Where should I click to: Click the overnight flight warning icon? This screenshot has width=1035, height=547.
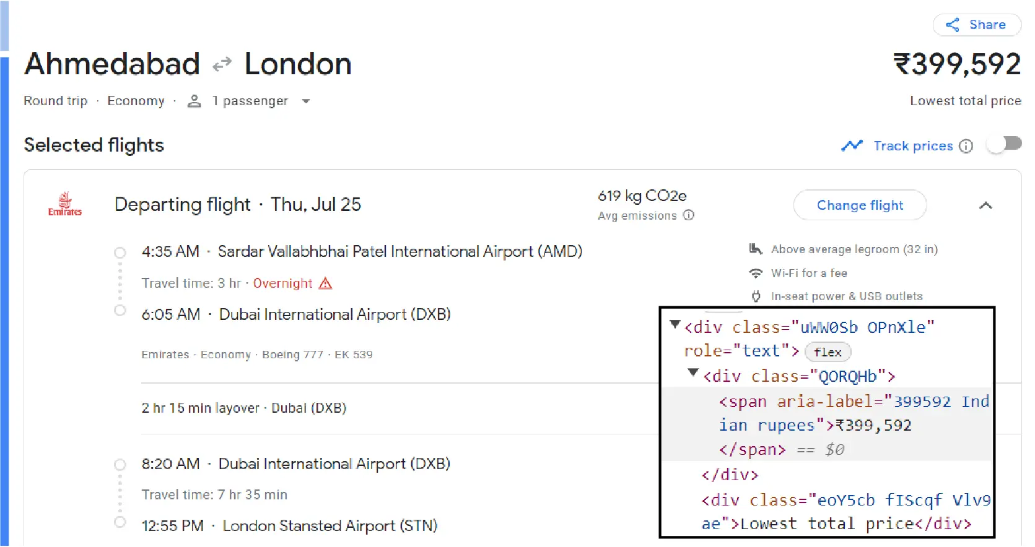pos(325,283)
